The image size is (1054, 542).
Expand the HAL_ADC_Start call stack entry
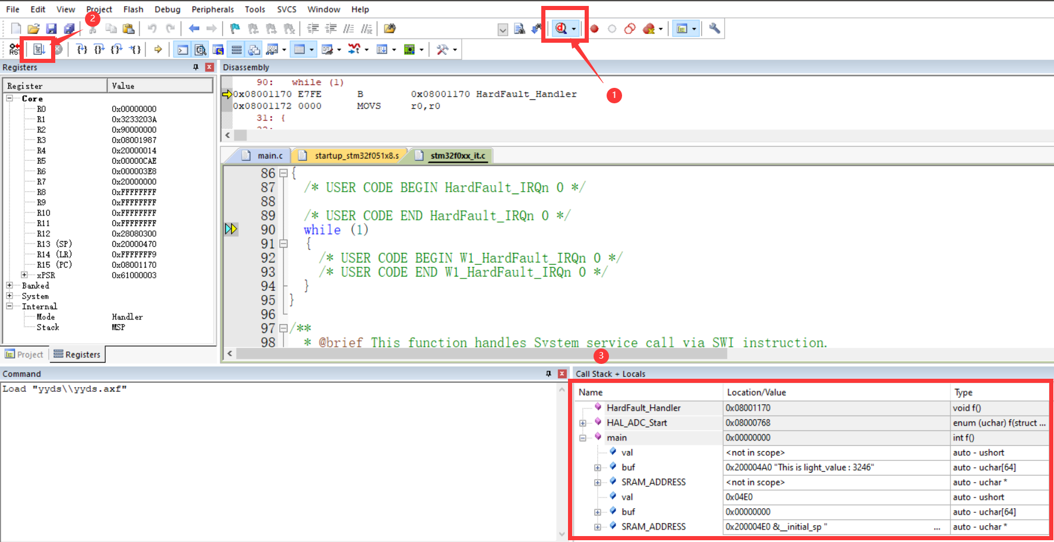583,423
